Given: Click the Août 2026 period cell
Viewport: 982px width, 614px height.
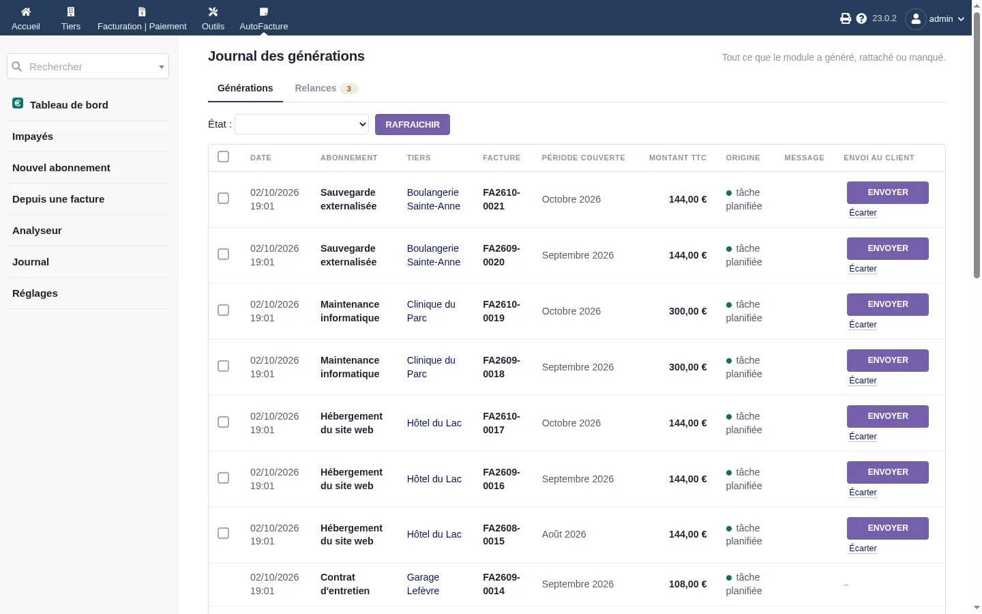Looking at the screenshot, I should tap(564, 534).
